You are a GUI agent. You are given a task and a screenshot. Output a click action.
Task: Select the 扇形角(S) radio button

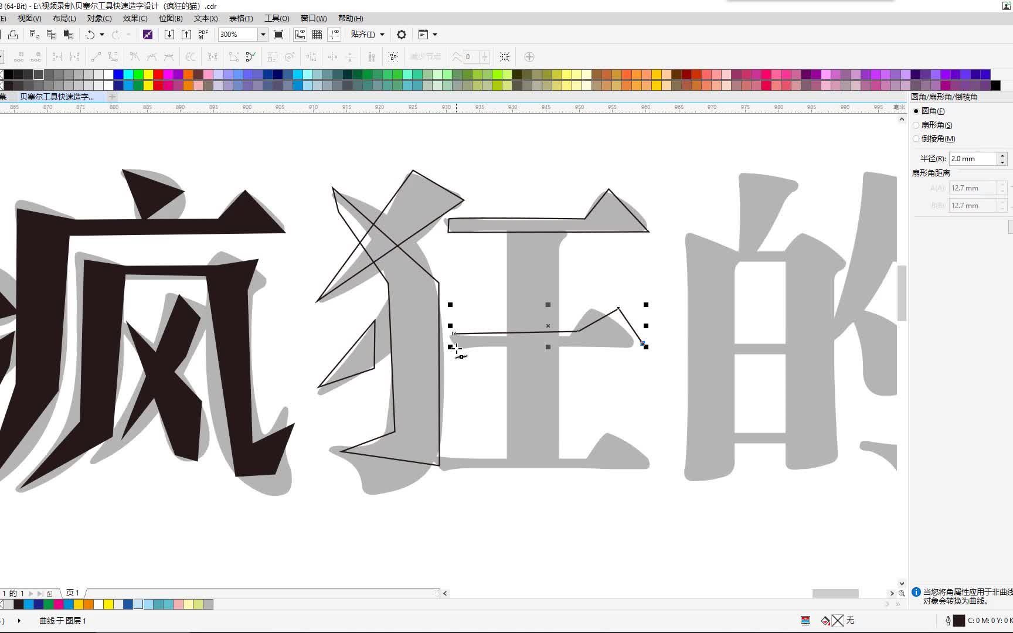916,124
